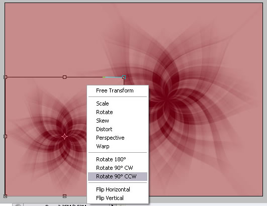The height and width of the screenshot is (206, 267).
Task: Click the bottom-middle transform handle
Action: [x=64, y=196]
